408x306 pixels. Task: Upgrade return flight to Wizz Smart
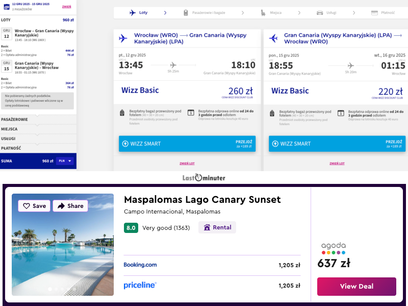coord(337,144)
